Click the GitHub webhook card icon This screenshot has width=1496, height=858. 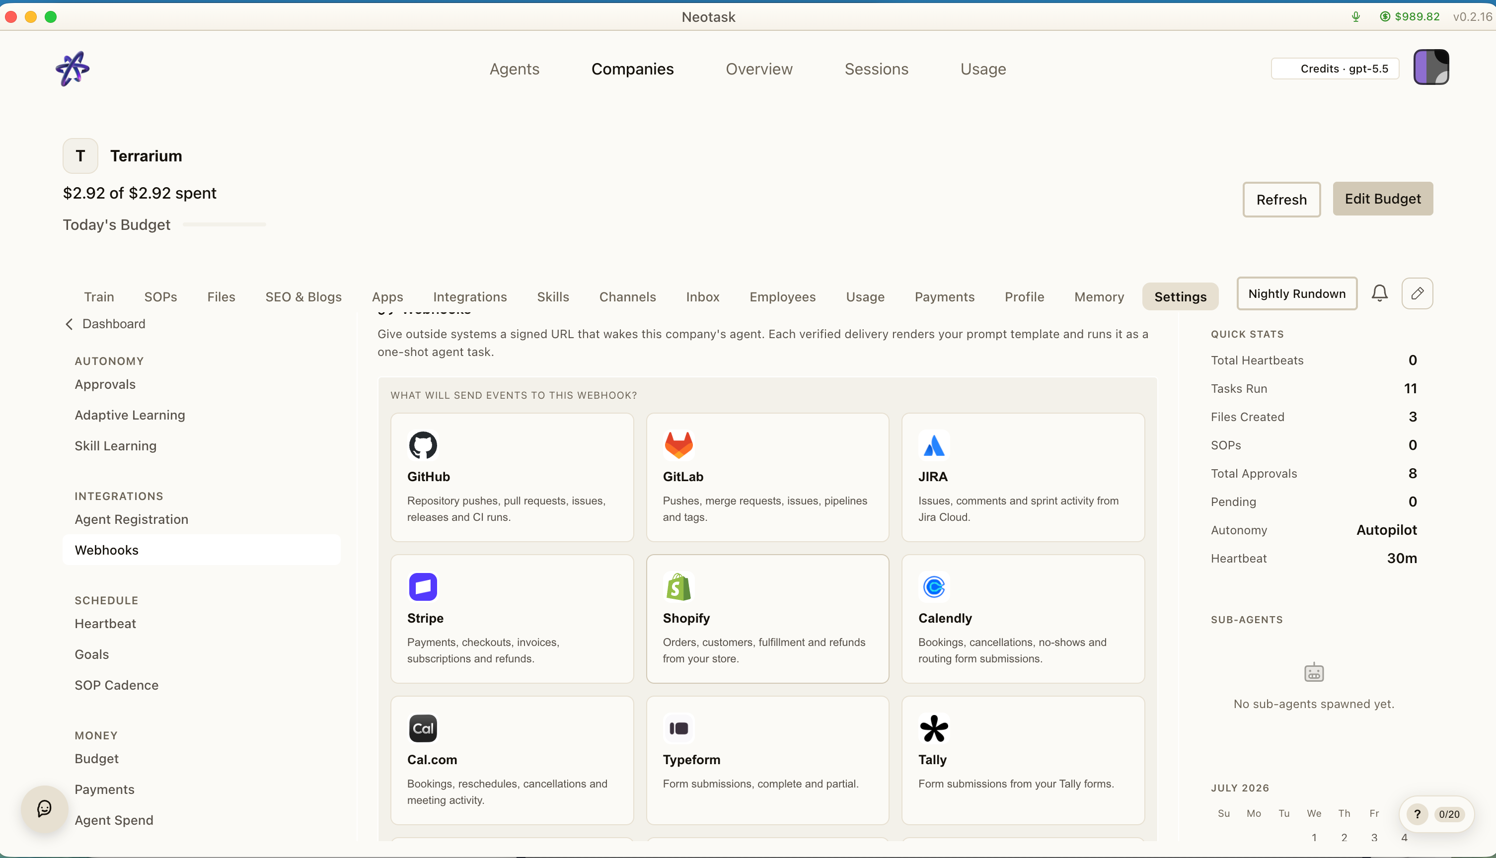423,445
